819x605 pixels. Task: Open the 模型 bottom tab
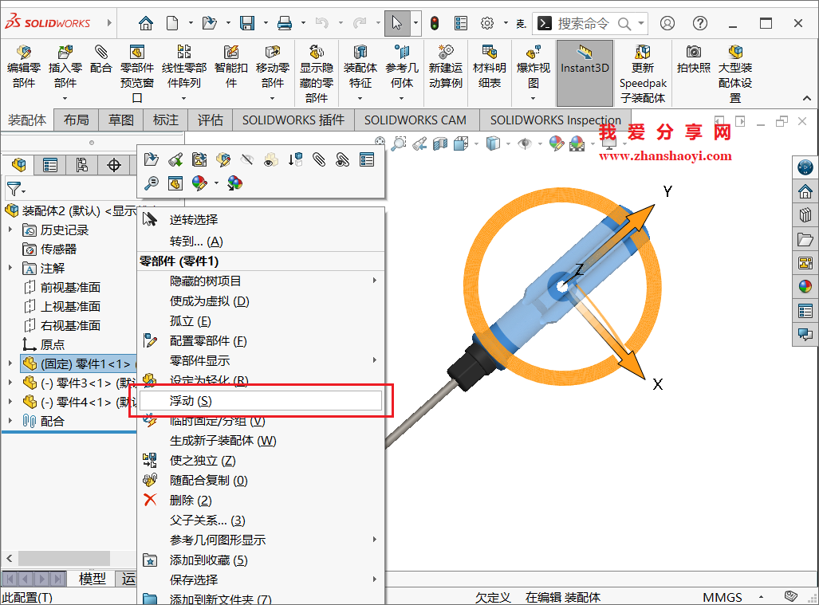click(x=92, y=579)
